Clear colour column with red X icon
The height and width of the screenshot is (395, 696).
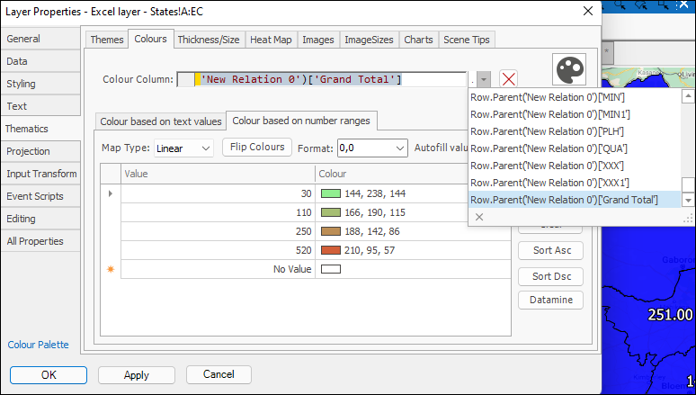(x=509, y=79)
